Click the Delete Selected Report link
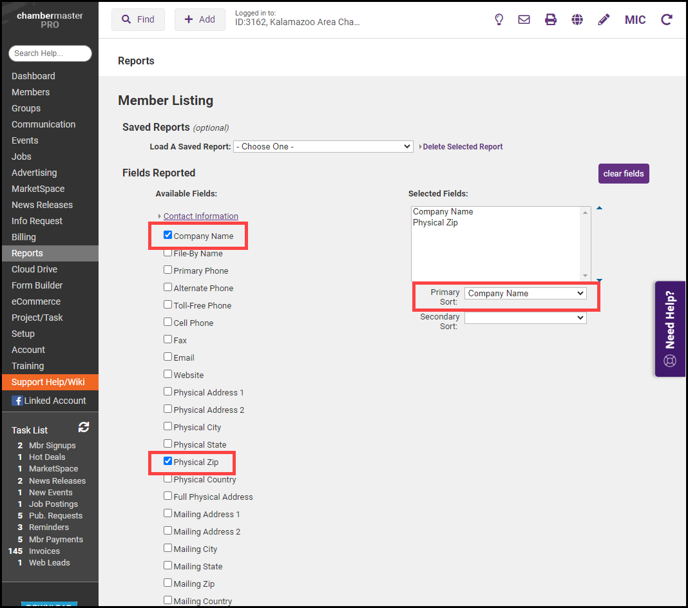This screenshot has width=688, height=608. point(463,147)
